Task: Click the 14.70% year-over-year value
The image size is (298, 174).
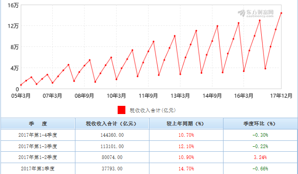Action: pos(186,169)
